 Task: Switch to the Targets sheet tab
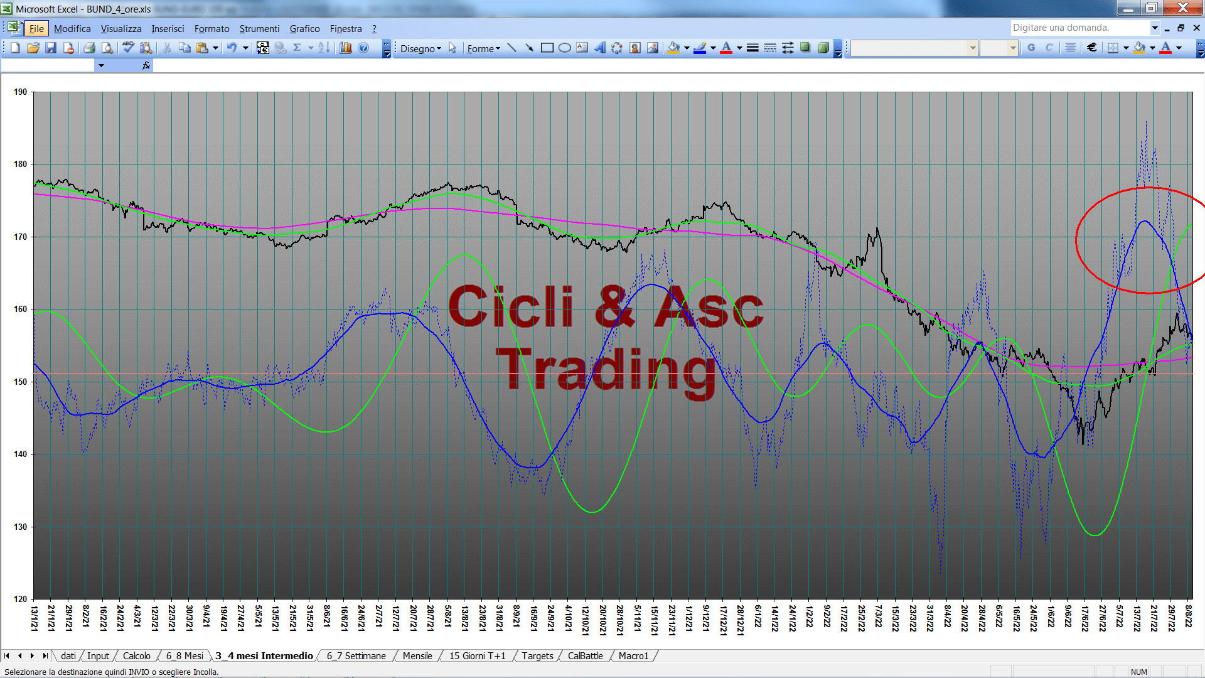pos(537,655)
